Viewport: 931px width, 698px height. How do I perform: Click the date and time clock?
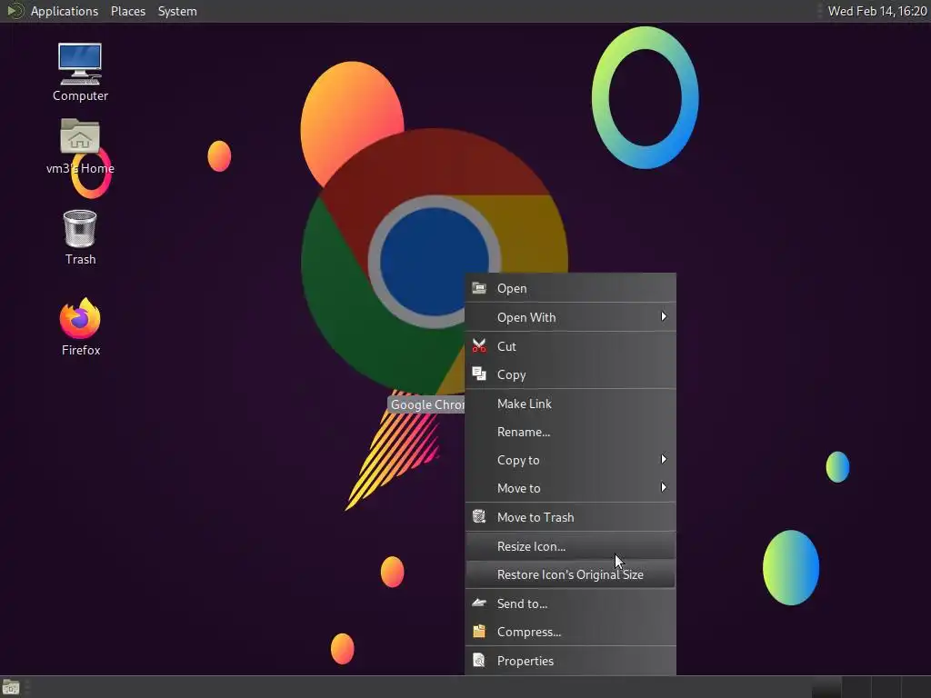pos(877,11)
